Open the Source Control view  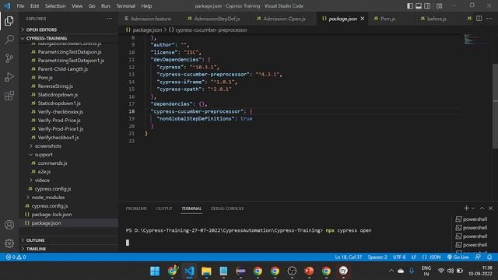[x=9, y=58]
